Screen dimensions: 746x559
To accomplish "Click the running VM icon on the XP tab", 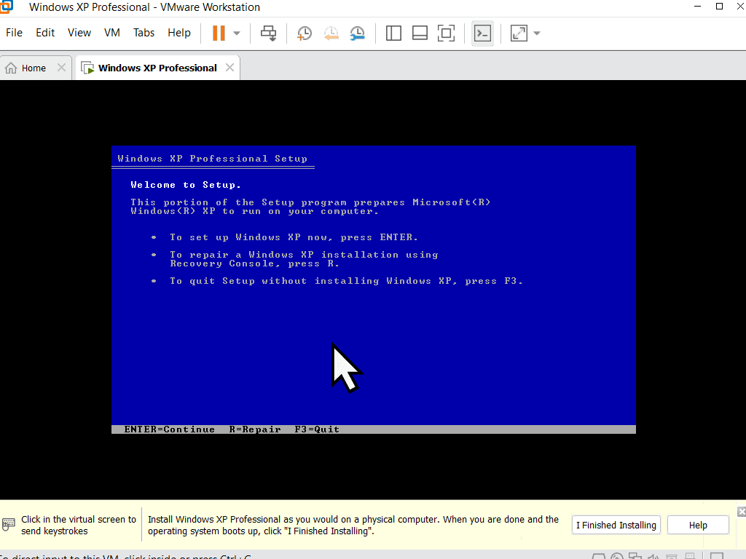I will click(87, 68).
